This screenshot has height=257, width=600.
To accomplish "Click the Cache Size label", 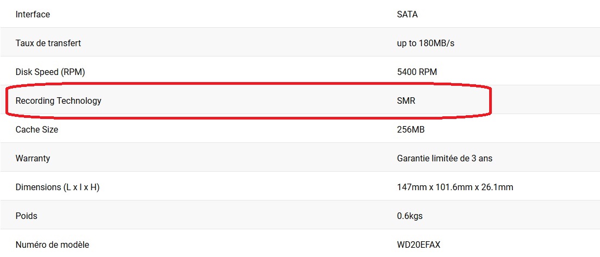I will pos(37,130).
